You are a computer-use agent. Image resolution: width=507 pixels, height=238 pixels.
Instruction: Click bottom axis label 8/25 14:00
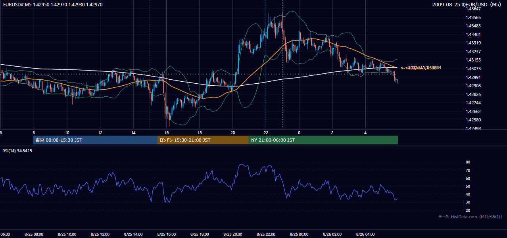point(133,234)
